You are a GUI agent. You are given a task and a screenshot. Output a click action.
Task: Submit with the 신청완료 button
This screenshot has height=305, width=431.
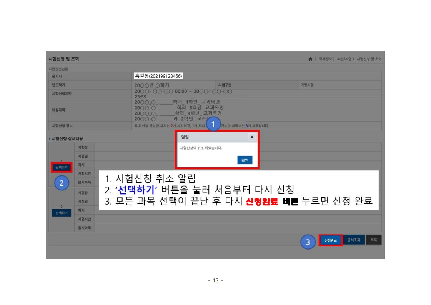[330, 240]
